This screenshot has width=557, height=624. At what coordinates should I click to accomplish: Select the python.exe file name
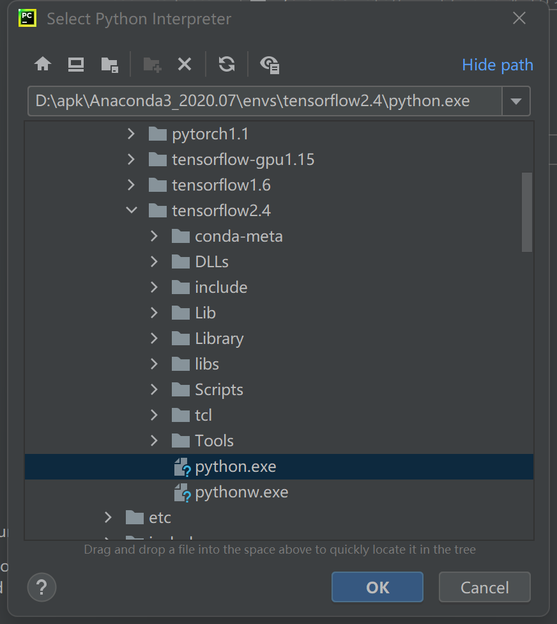point(236,467)
